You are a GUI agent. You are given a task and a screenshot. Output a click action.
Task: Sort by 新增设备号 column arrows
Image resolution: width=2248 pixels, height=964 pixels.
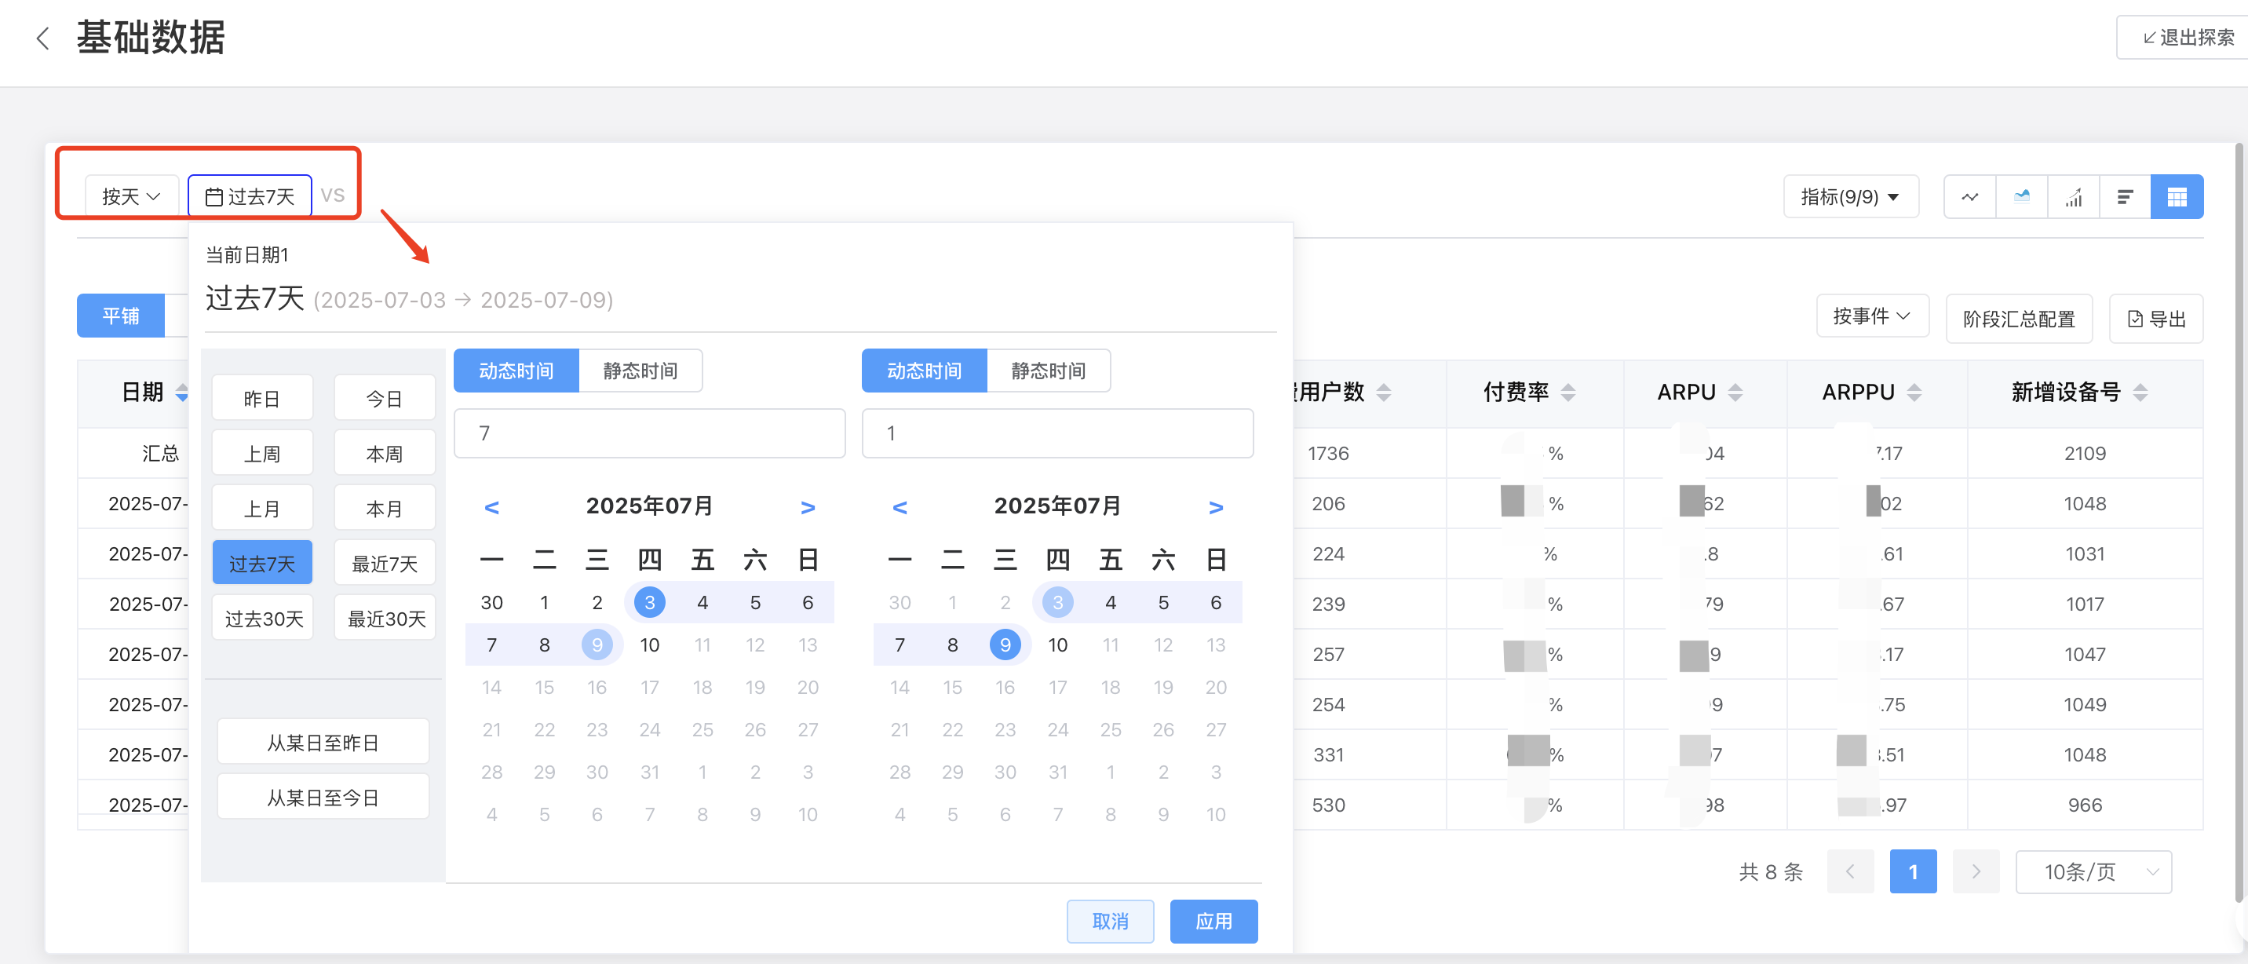(2140, 393)
